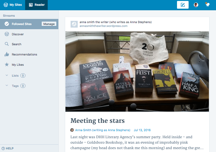
Task: Click the Tags count badge
Action: [x=23, y=86]
